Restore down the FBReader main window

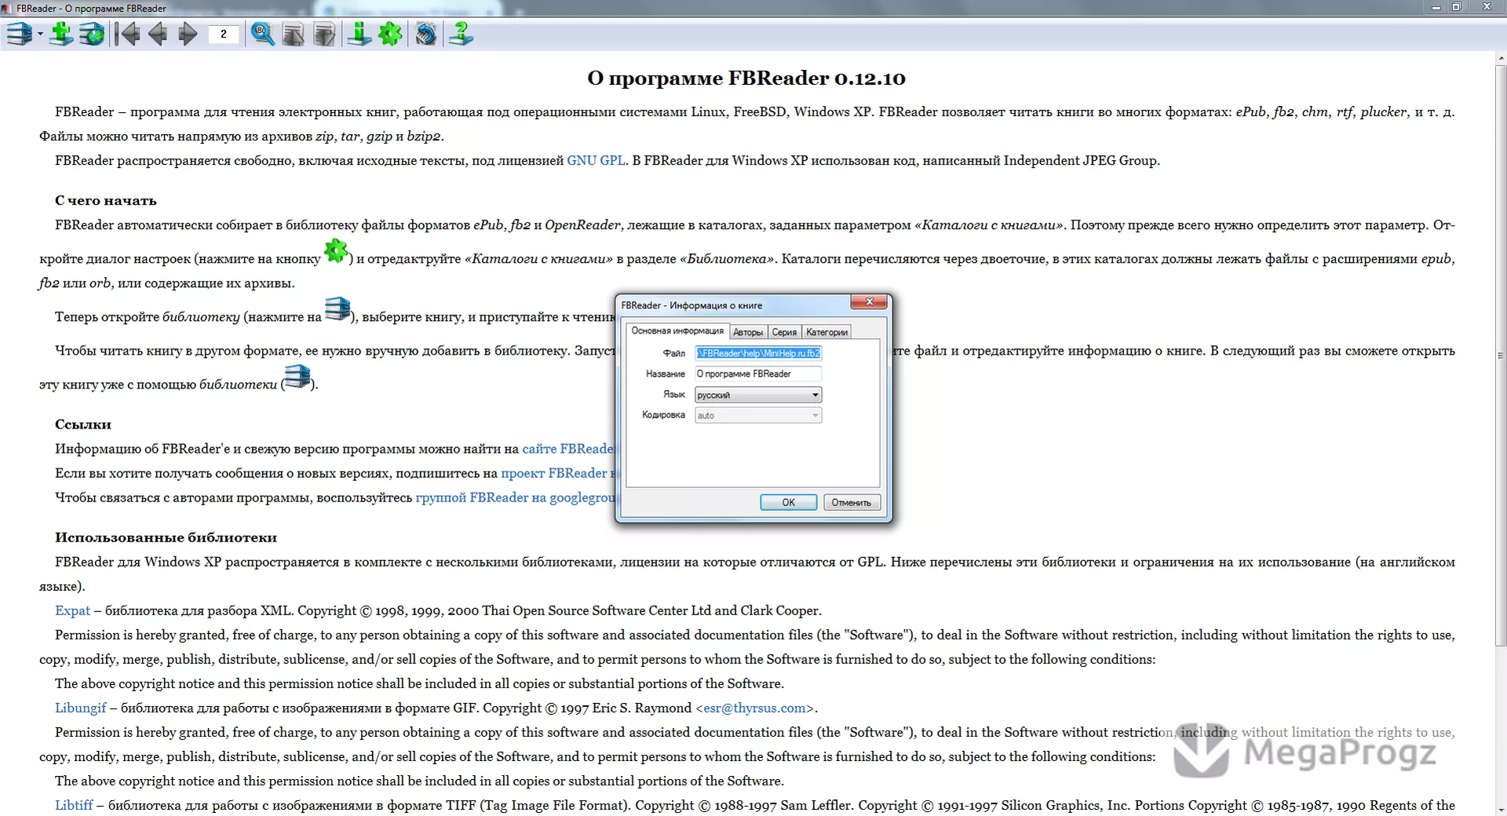pos(1456,7)
